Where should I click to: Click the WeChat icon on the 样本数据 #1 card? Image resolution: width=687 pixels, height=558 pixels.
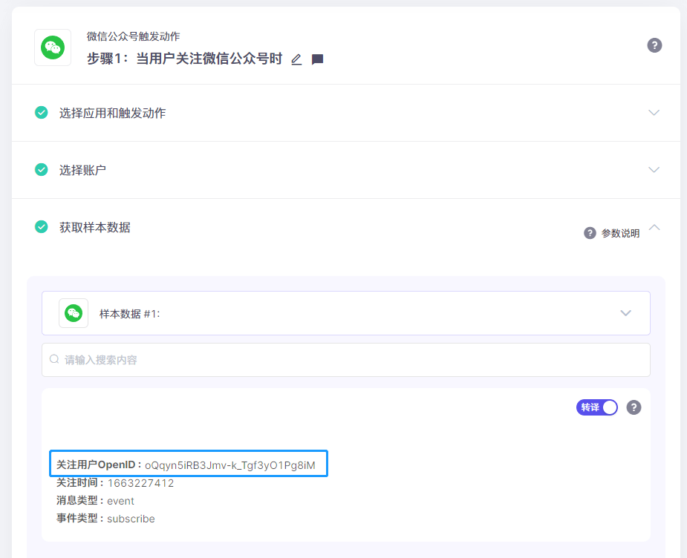click(74, 312)
